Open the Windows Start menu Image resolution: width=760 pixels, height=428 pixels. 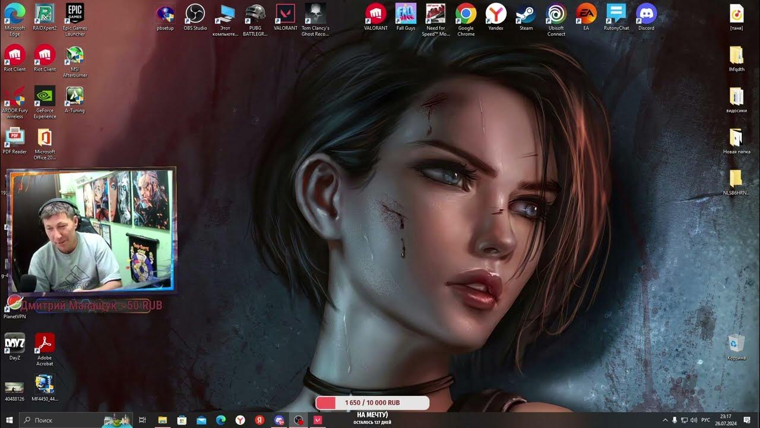pyautogui.click(x=9, y=420)
